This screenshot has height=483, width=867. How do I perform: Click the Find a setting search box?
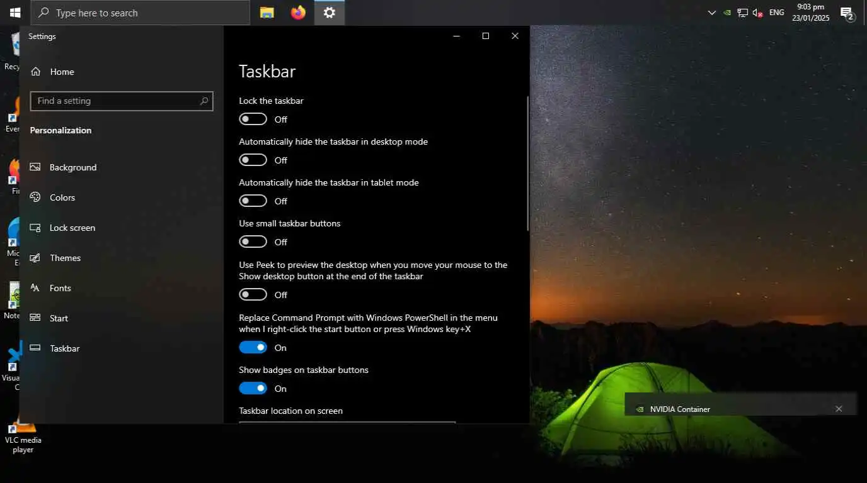[122, 101]
